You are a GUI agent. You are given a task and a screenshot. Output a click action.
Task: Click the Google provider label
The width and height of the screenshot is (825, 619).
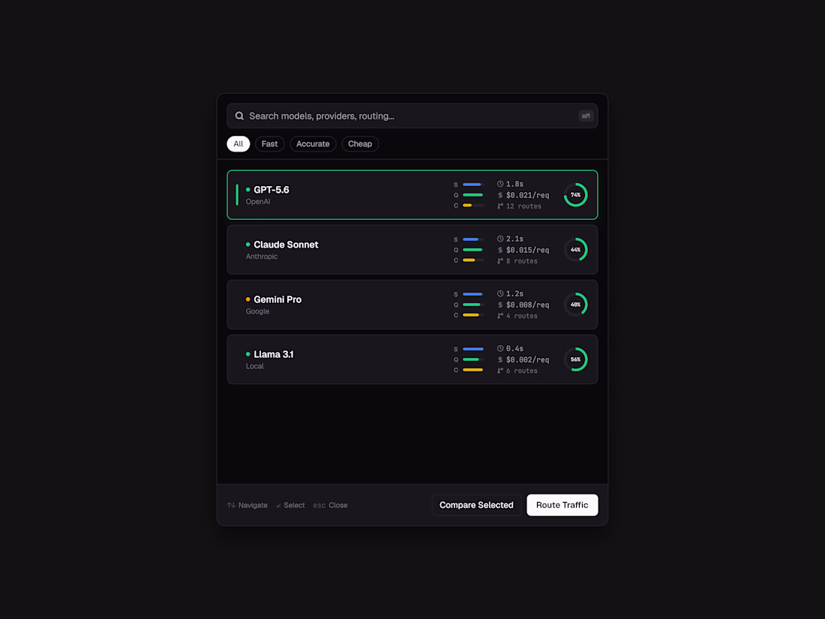tap(257, 311)
